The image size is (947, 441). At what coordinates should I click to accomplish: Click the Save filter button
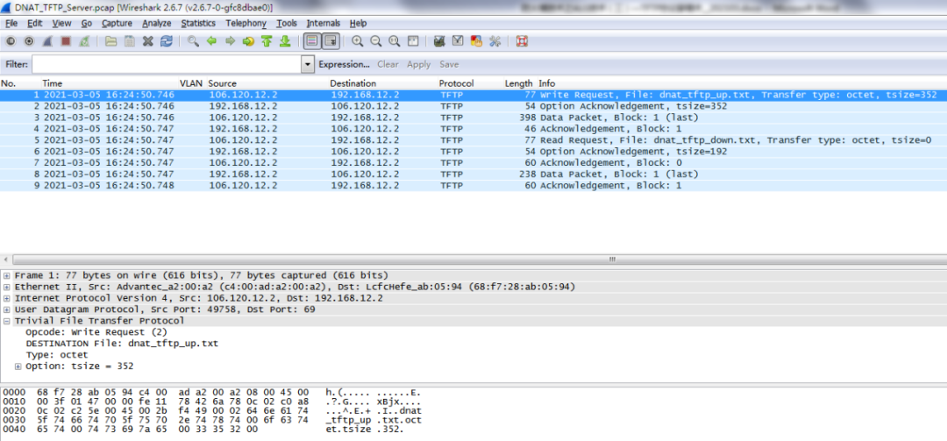pos(449,64)
